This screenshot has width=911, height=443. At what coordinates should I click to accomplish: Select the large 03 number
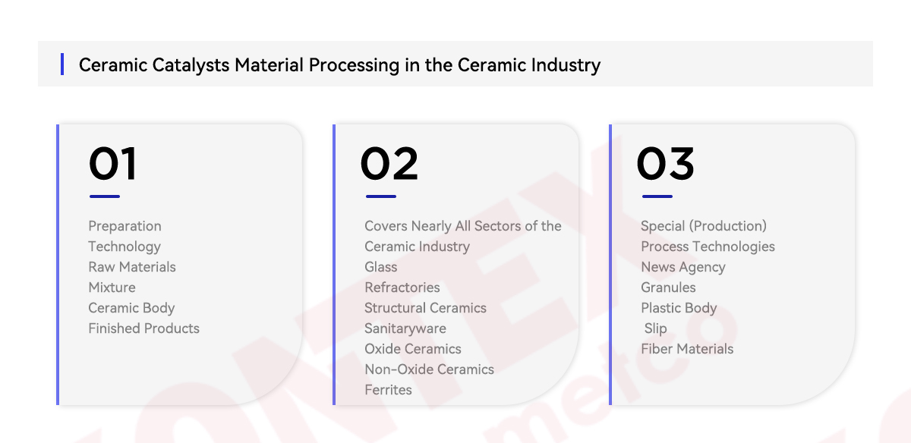coord(665,163)
